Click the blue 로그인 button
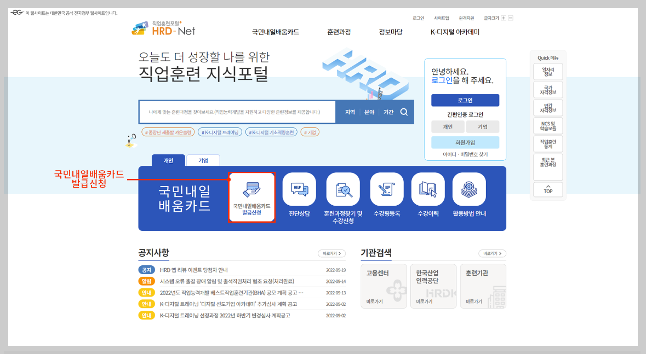This screenshot has width=646, height=354. point(465,101)
